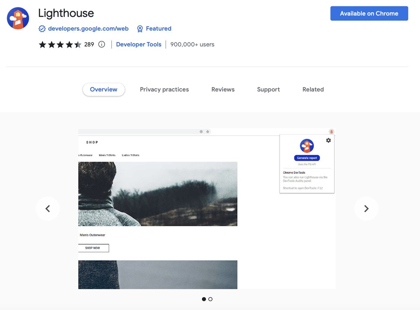Switch to the Overview tab
Screen dimensions: 420x310
[x=104, y=90]
